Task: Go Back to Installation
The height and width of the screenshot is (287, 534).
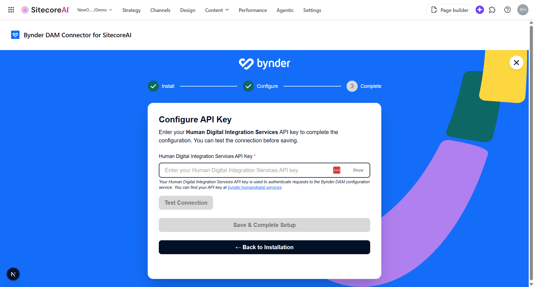Action: click(264, 247)
